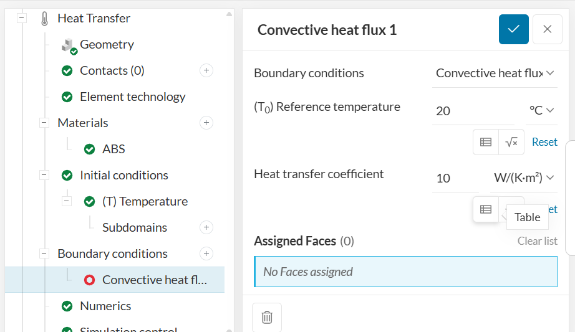This screenshot has height=332, width=575.
Task: Change the temperature unit dropdown
Action: pos(541,110)
